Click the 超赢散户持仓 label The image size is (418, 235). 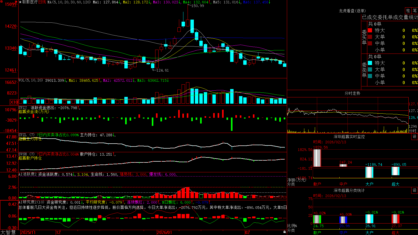pos(30,158)
